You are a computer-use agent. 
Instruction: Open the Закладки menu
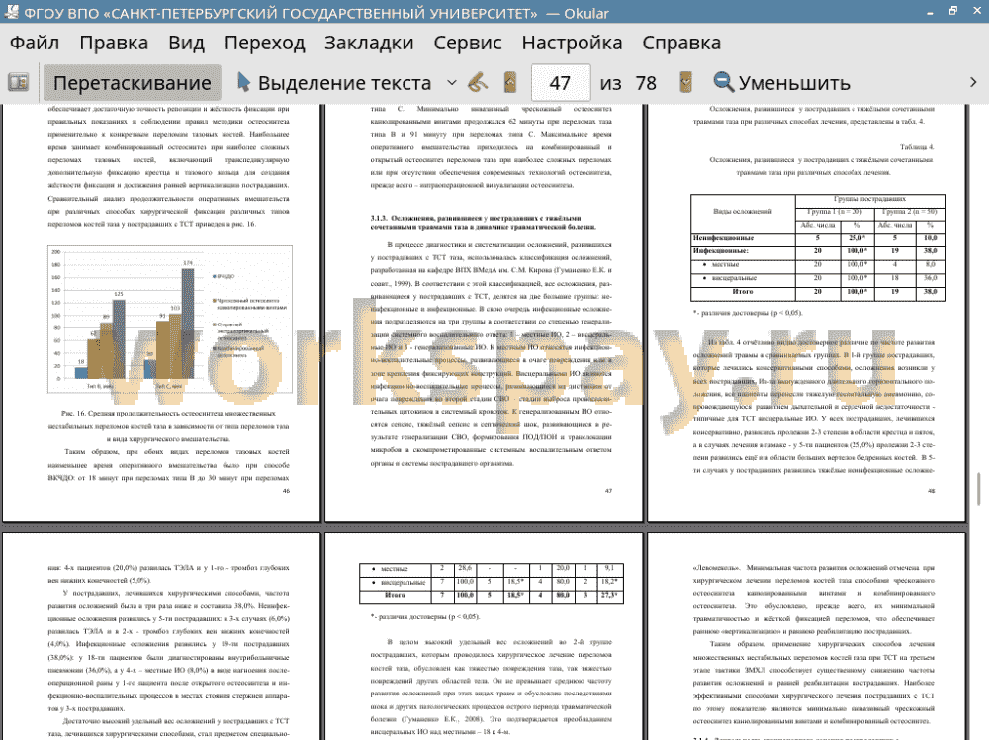(x=369, y=43)
